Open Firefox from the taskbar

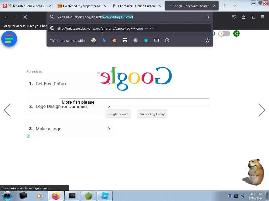(56, 196)
